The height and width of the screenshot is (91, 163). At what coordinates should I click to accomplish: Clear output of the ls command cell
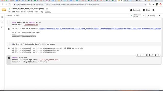(9, 48)
